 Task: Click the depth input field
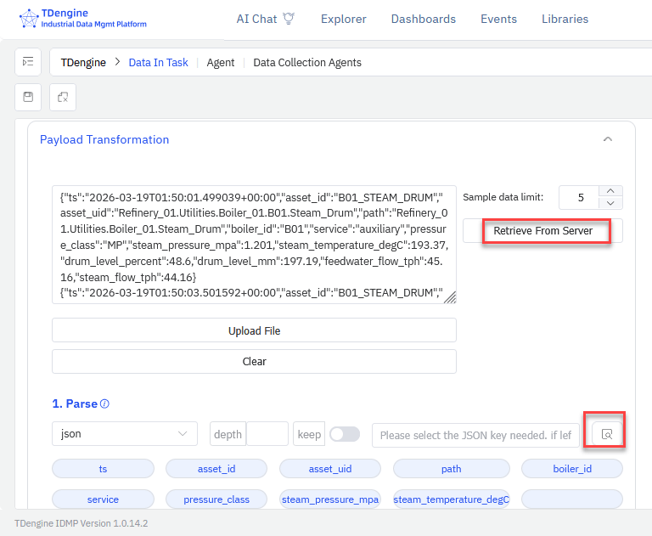pos(267,434)
